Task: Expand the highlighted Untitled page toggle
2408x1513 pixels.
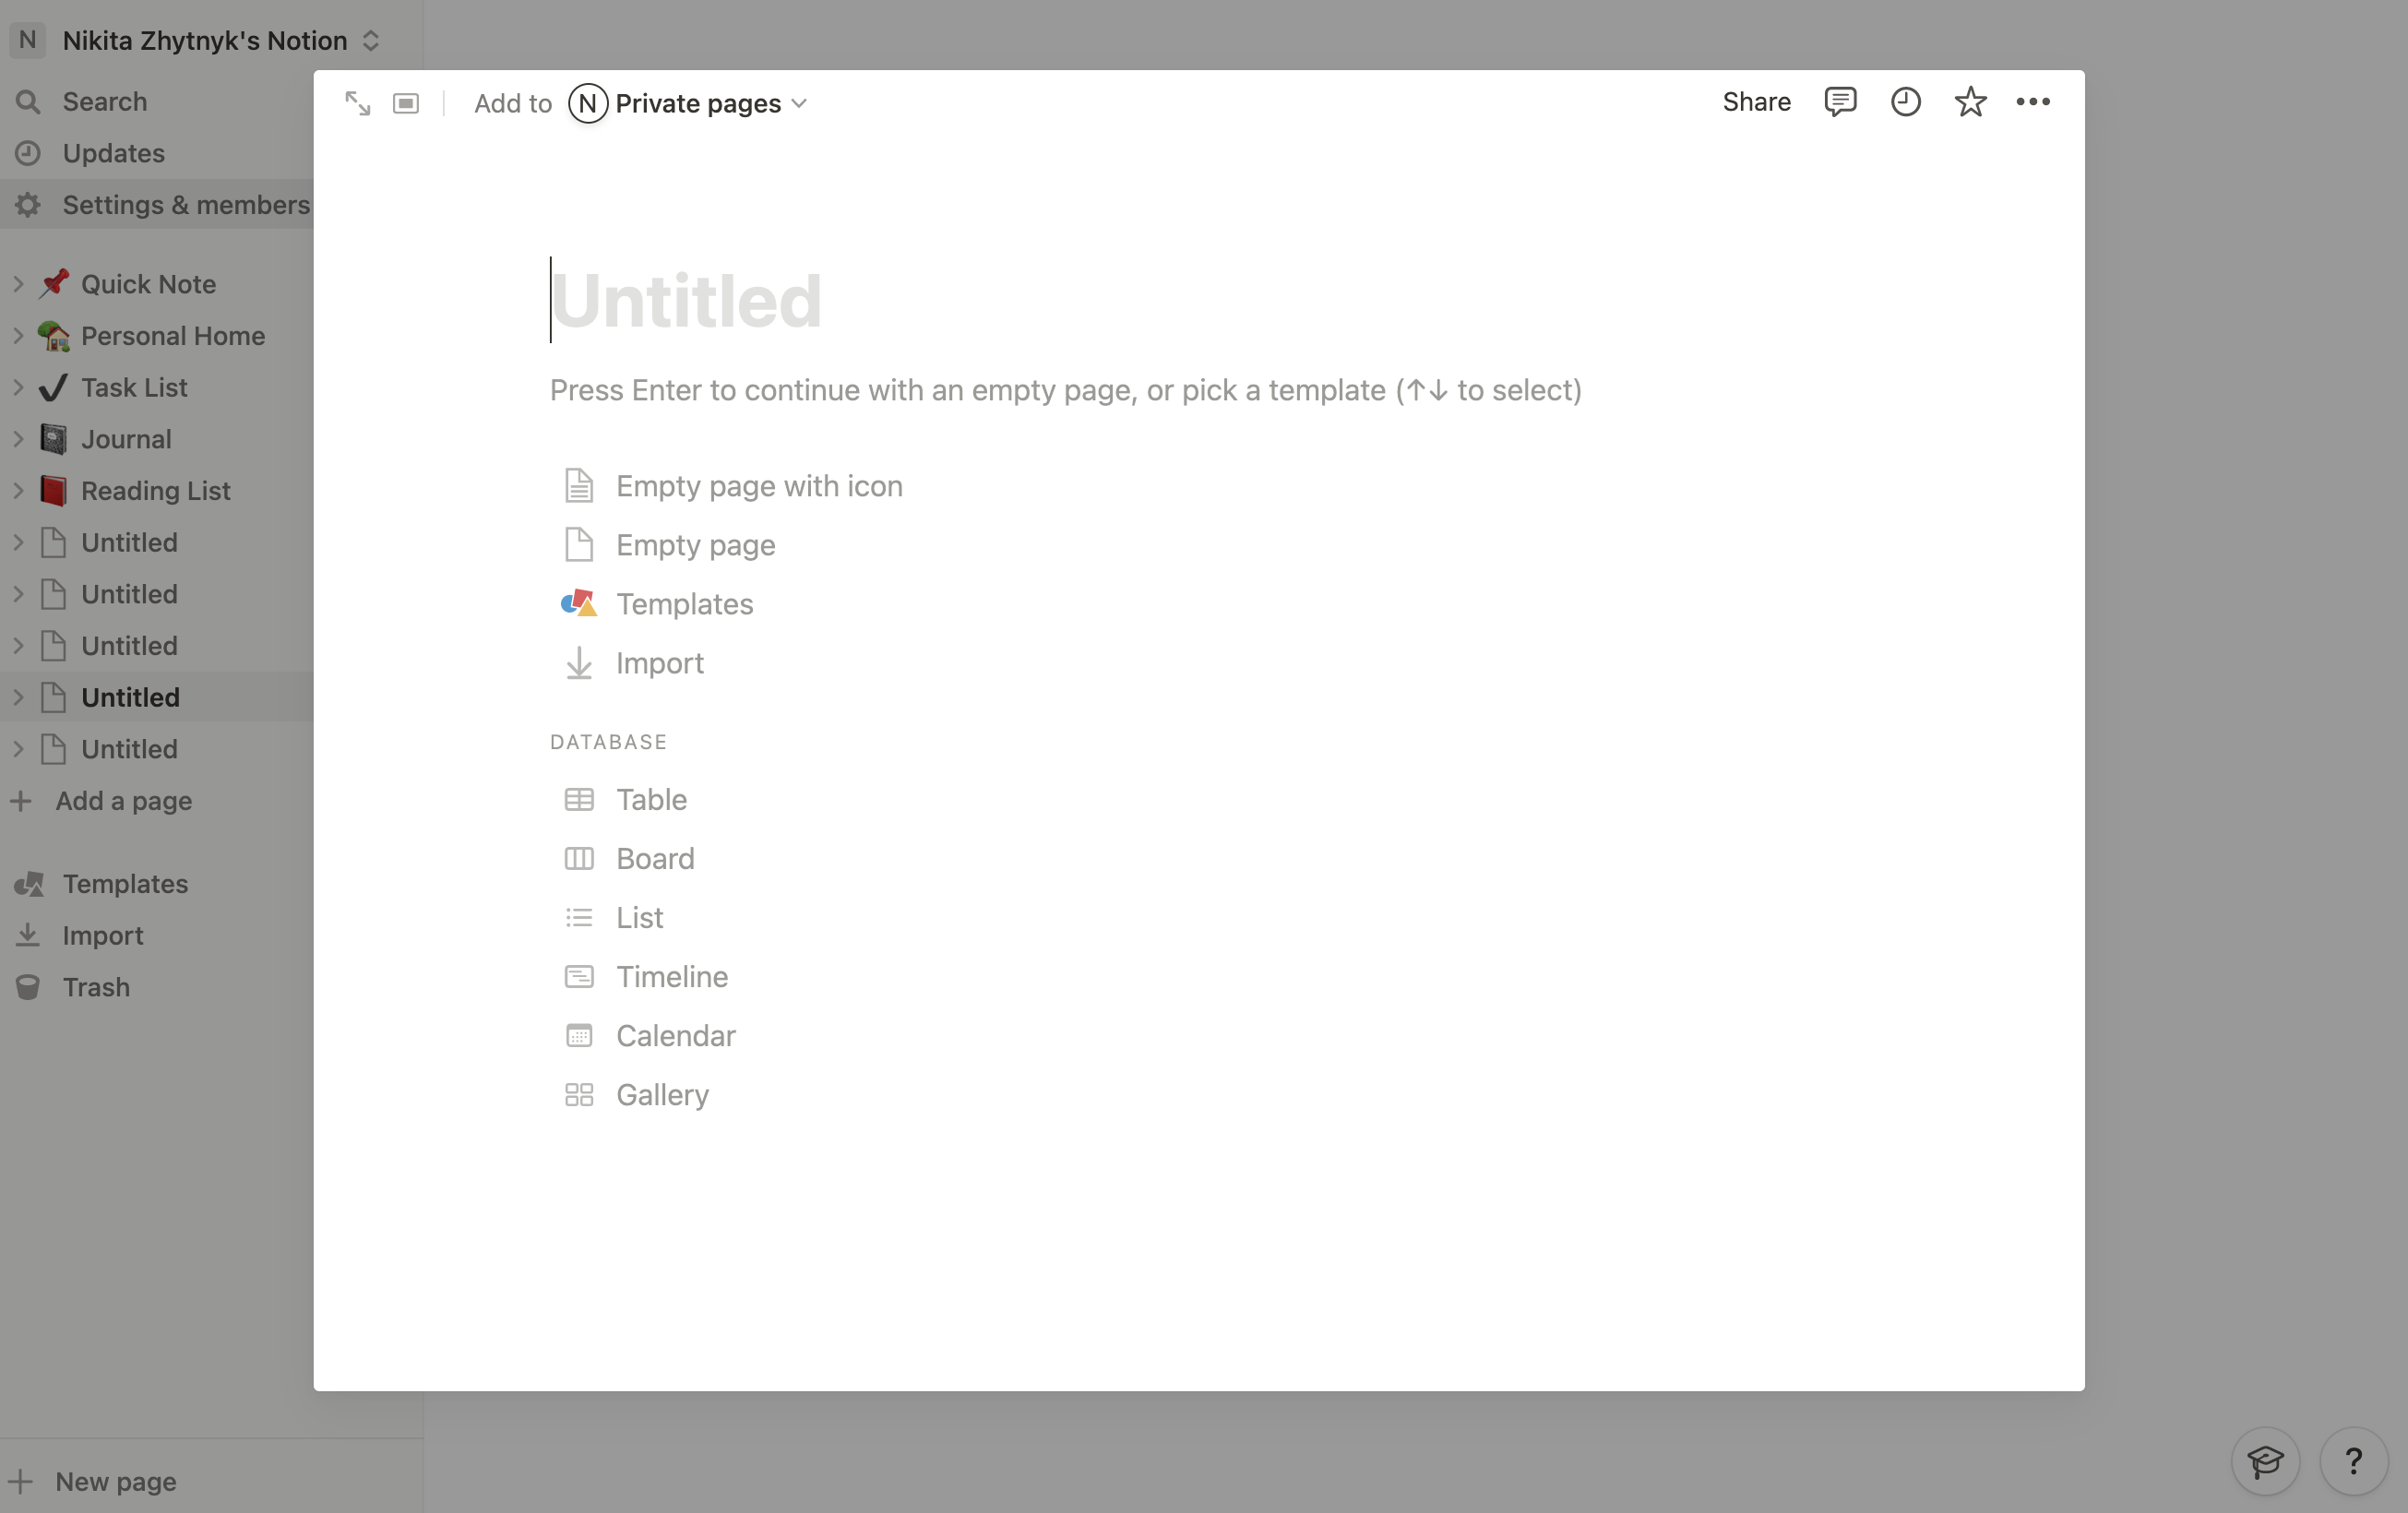Action: coord(18,697)
